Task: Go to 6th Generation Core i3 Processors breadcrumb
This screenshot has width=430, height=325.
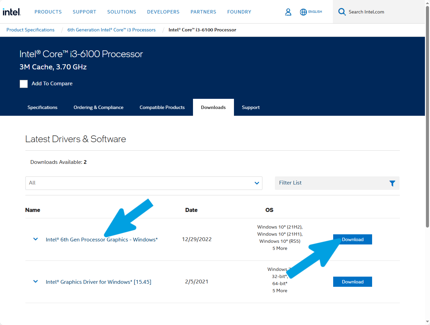Action: pos(111,30)
